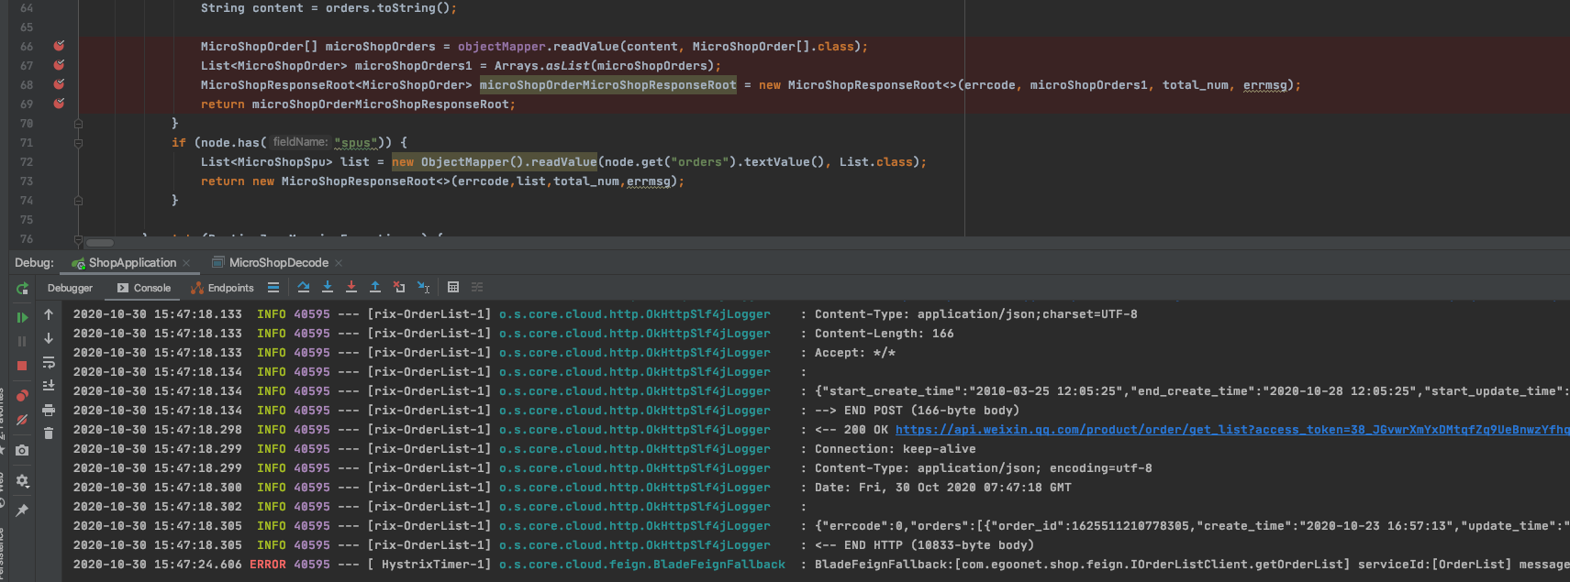
Task: Toggle soft-wrap for console output
Action: (49, 362)
